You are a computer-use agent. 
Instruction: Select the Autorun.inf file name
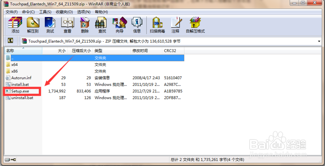21,78
